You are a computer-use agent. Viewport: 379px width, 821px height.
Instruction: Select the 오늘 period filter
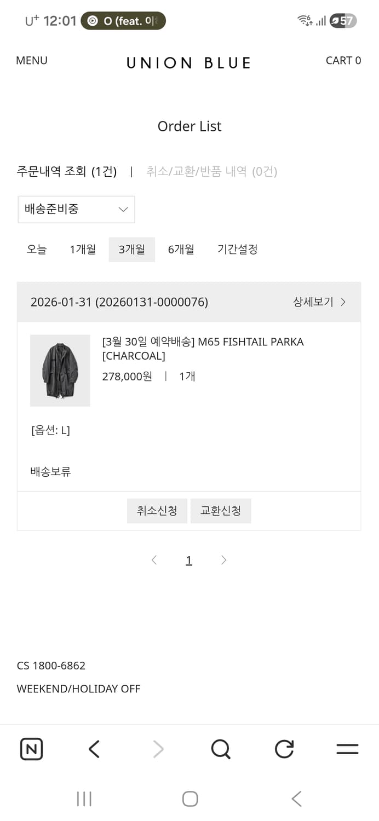click(x=36, y=250)
